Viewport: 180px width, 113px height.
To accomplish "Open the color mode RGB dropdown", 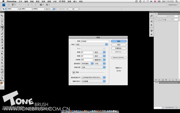I will point(87,64).
